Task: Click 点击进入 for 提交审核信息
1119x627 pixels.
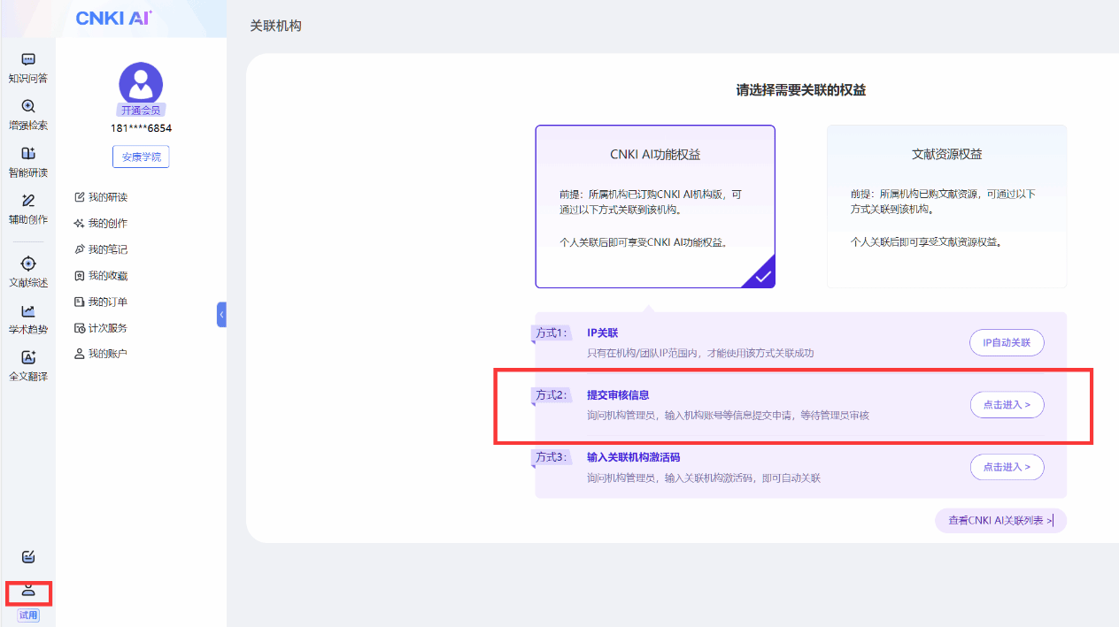Action: [1007, 405]
